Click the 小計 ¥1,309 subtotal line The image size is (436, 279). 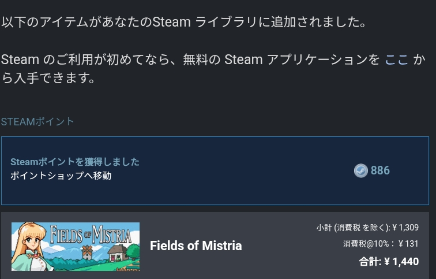pos(367,228)
